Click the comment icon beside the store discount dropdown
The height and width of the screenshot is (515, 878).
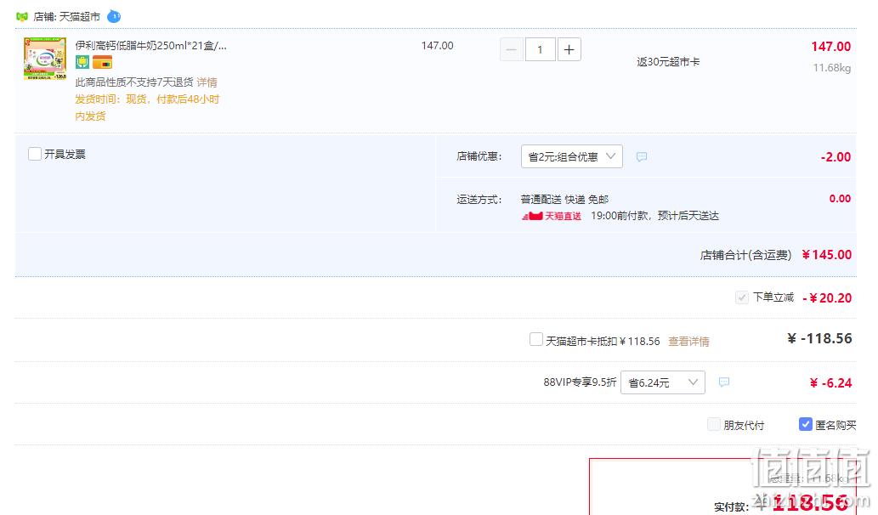coord(642,156)
